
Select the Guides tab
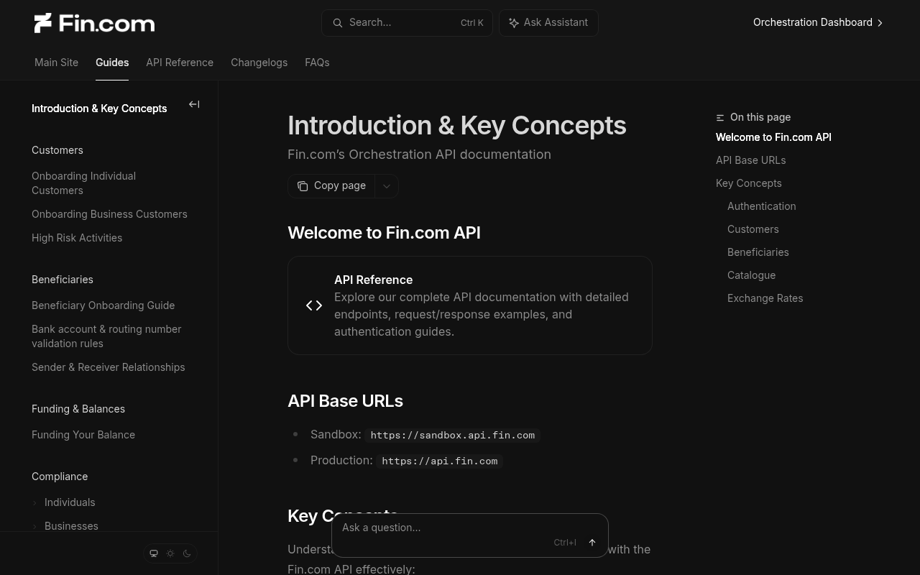click(112, 63)
